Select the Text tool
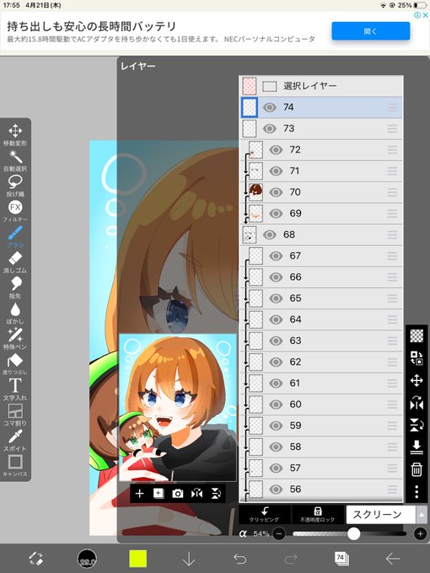 click(x=15, y=388)
